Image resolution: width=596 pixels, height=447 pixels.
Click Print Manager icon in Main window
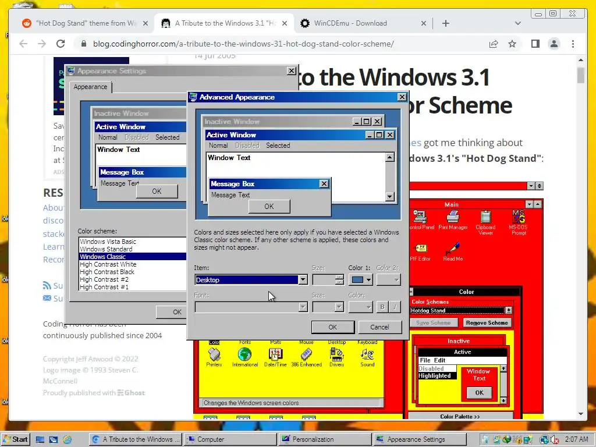click(453, 220)
